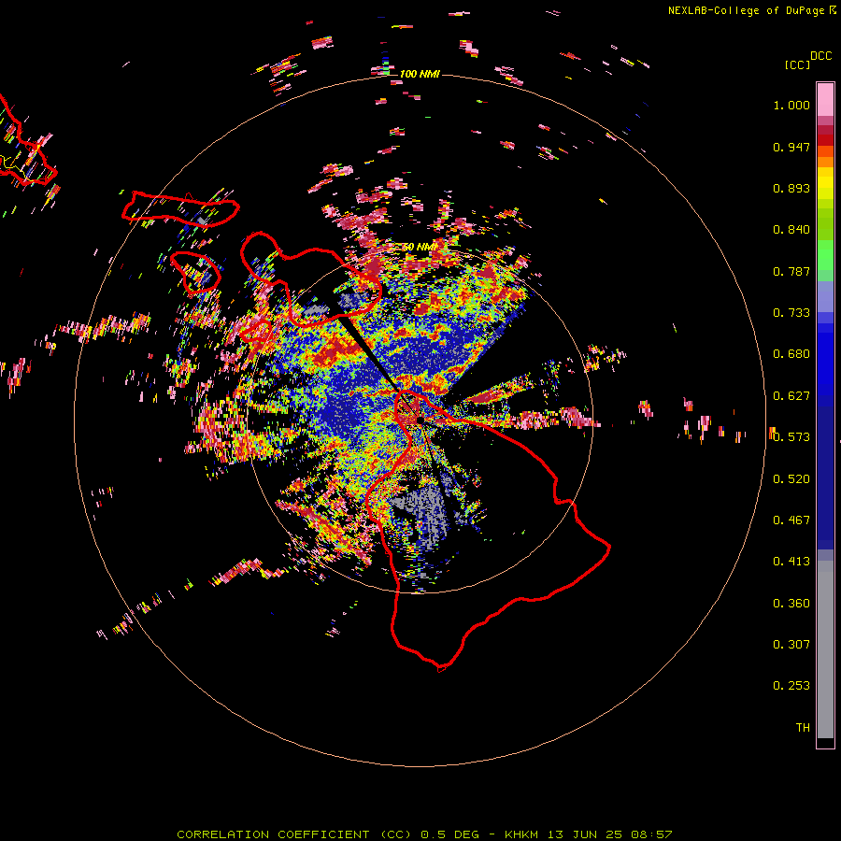Select the DCC product label

[x=821, y=56]
